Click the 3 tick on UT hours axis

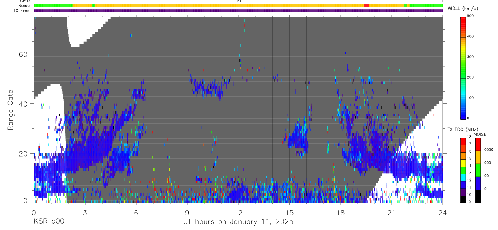(85, 212)
